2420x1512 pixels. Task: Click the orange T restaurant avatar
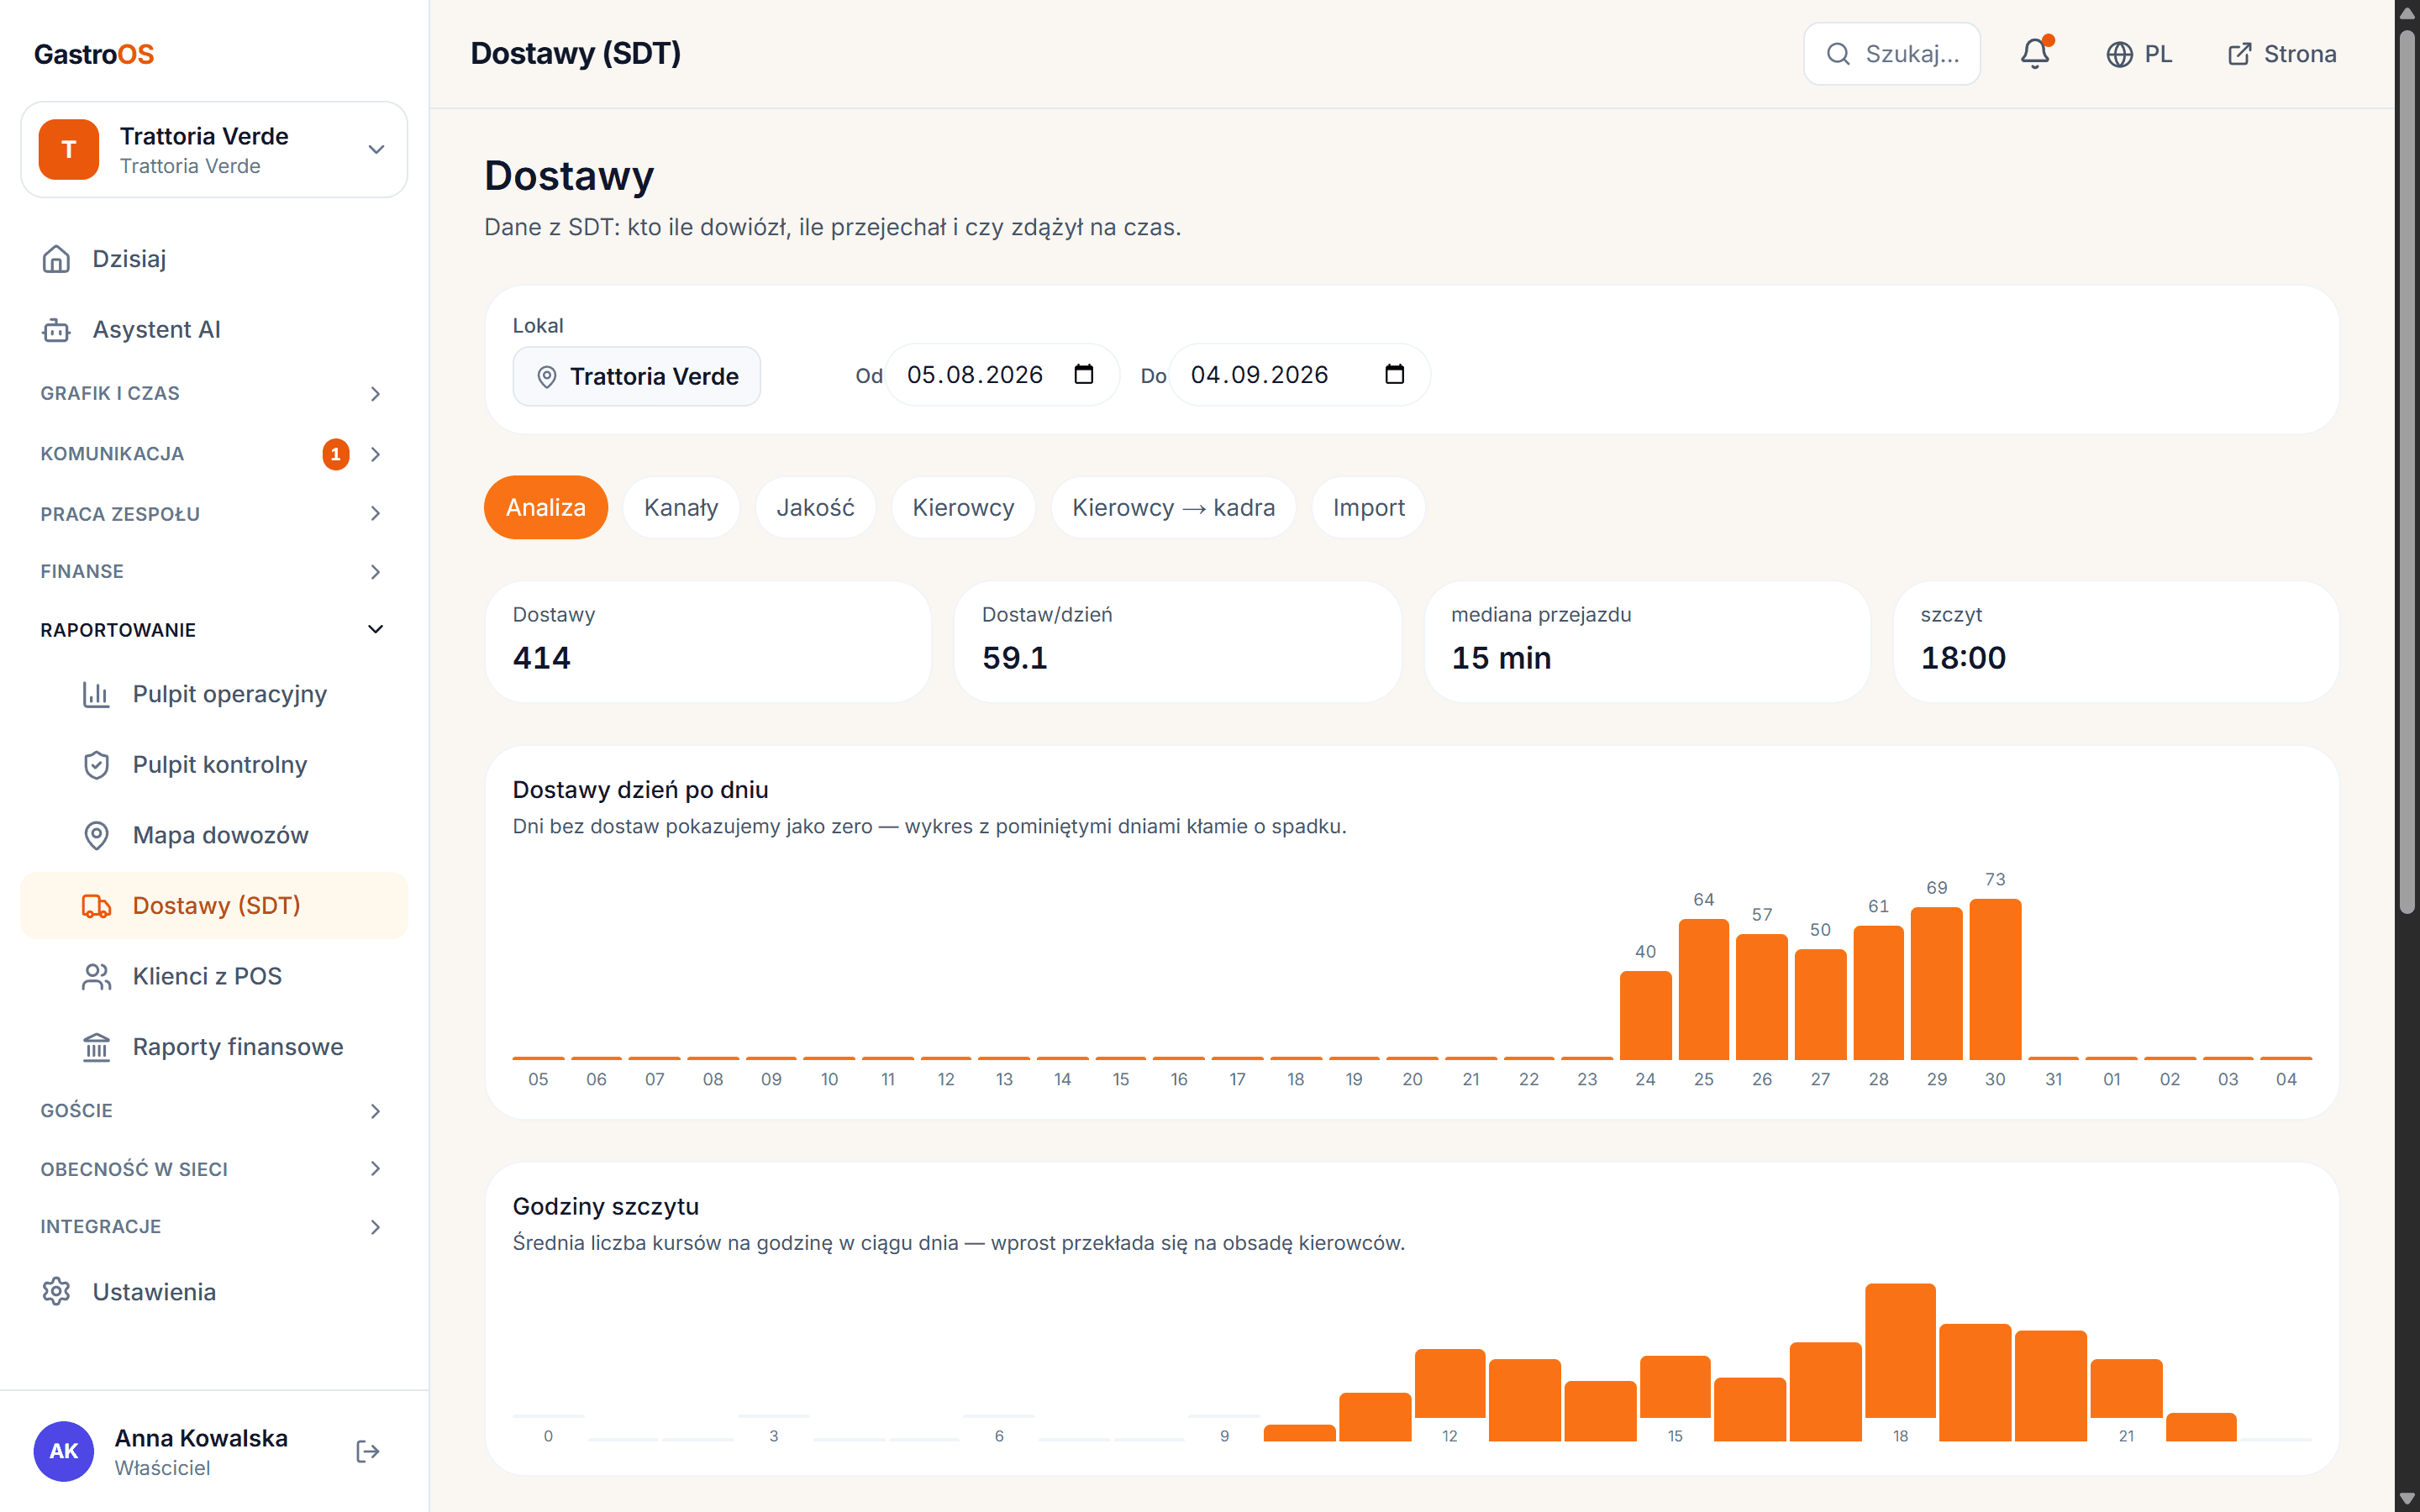point(69,150)
